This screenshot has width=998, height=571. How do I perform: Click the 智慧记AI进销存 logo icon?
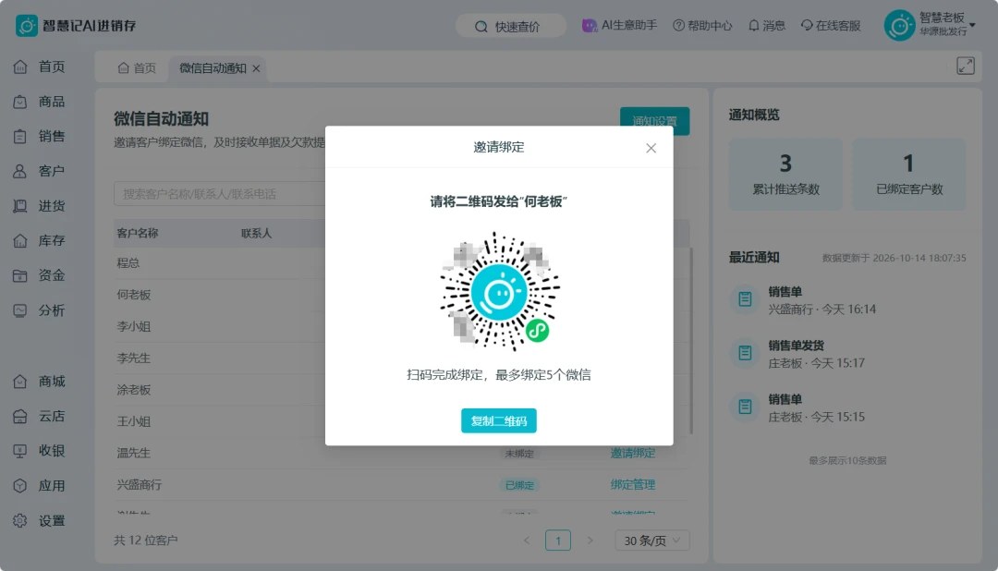pyautogui.click(x=27, y=26)
